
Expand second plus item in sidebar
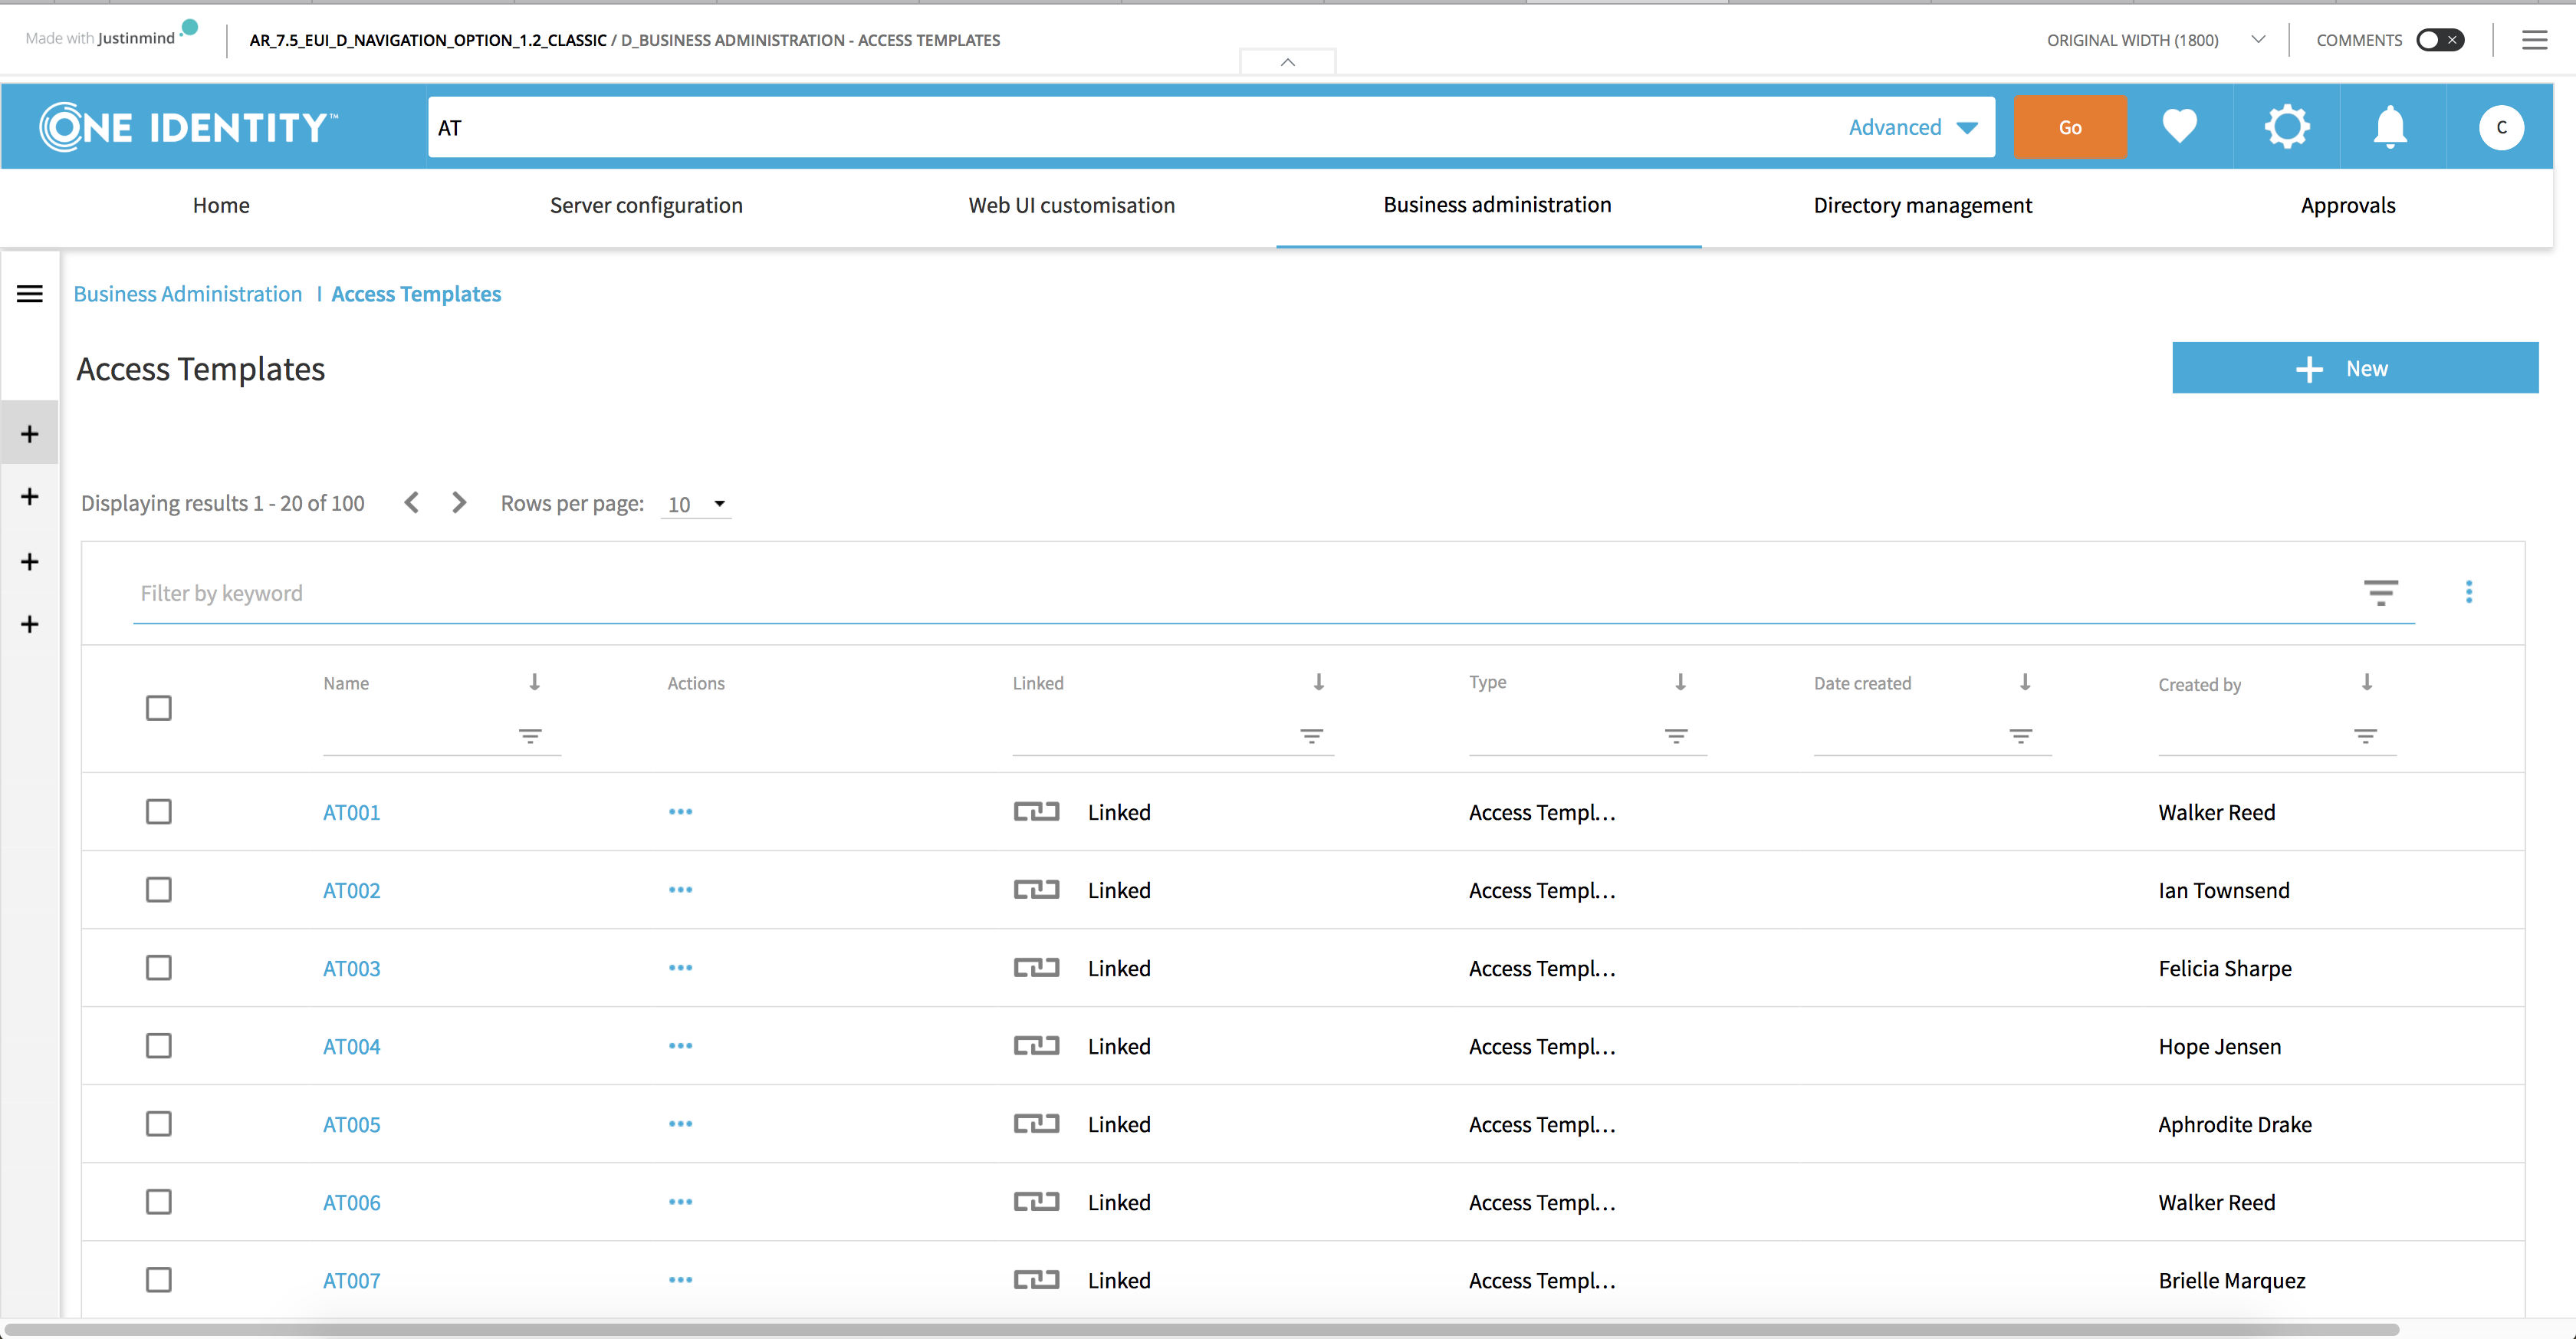tap(30, 496)
